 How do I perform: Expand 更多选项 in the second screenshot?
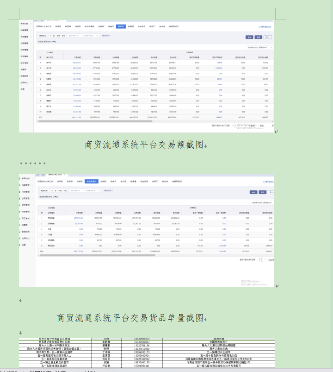109,191
